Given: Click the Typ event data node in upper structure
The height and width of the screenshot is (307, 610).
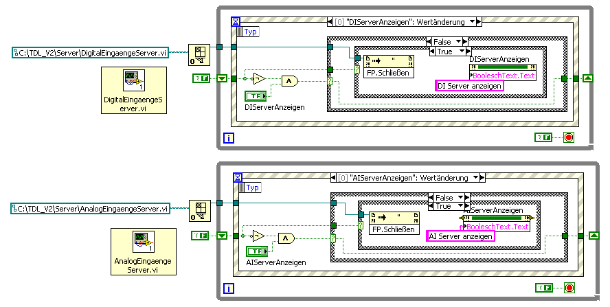Looking at the screenshot, I should pos(249,32).
